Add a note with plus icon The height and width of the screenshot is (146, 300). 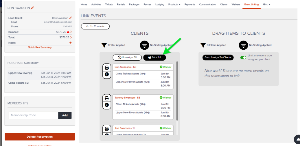[70, 43]
